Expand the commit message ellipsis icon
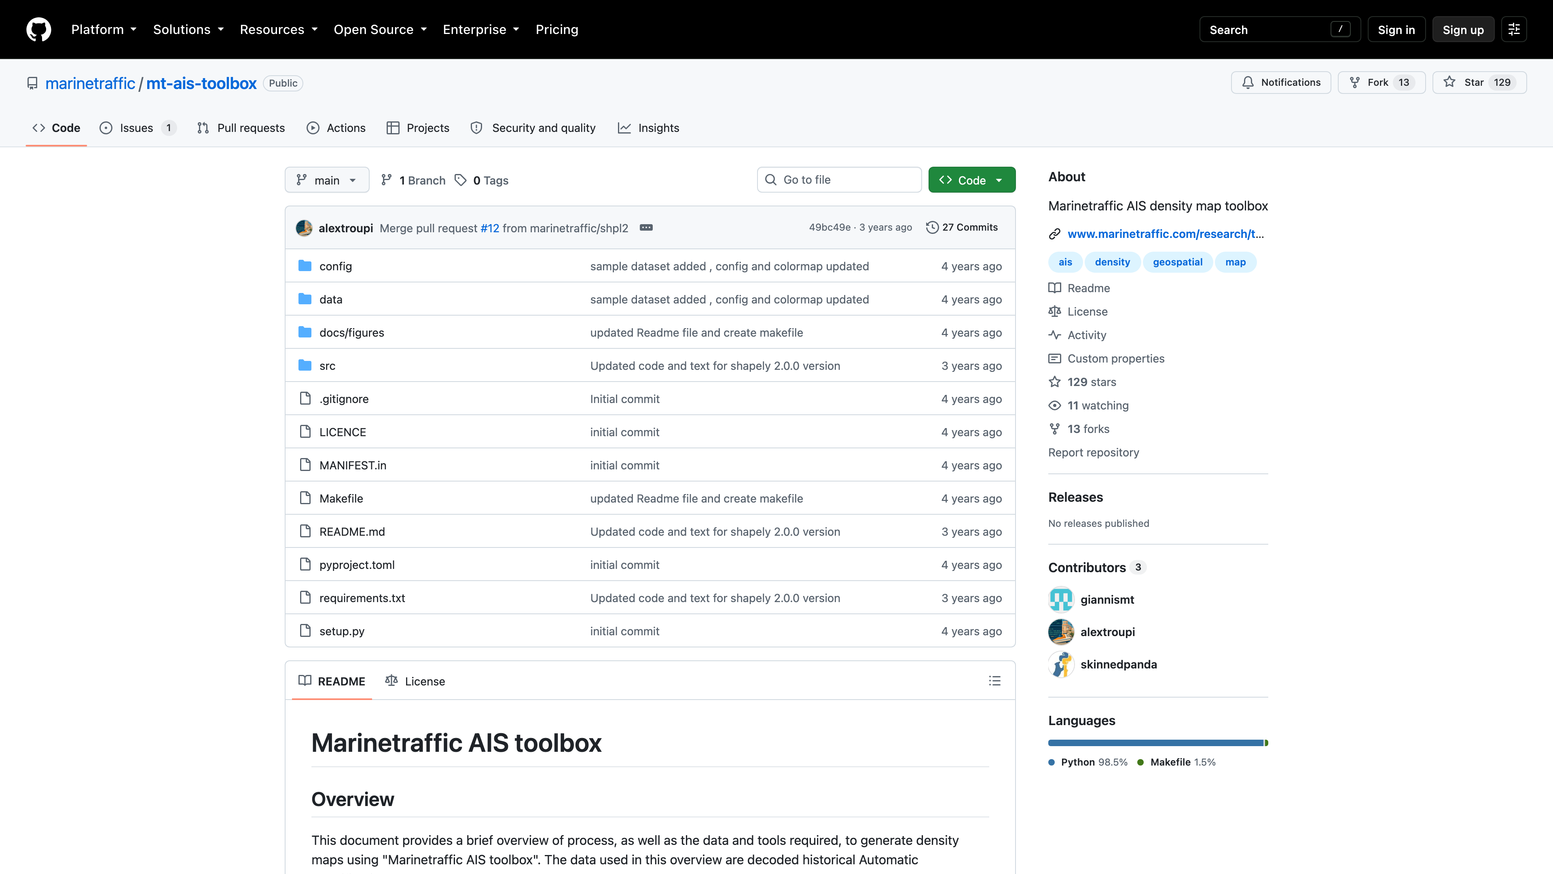1553x874 pixels. pos(646,227)
